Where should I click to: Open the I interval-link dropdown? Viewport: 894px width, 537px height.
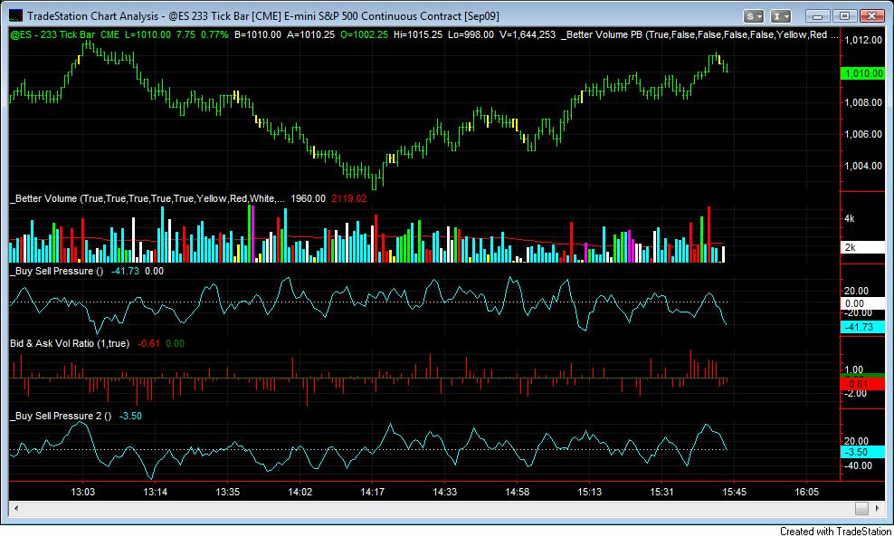[780, 16]
